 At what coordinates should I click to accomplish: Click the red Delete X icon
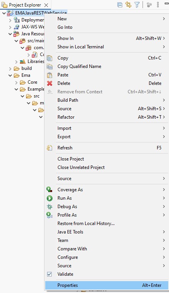pos(49,83)
